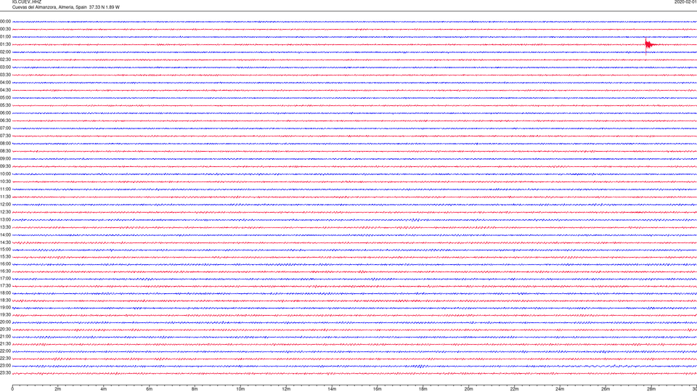This screenshot has height=392, width=697.
Task: Click the 12m tick label on the time axis
Action: tap(286, 389)
